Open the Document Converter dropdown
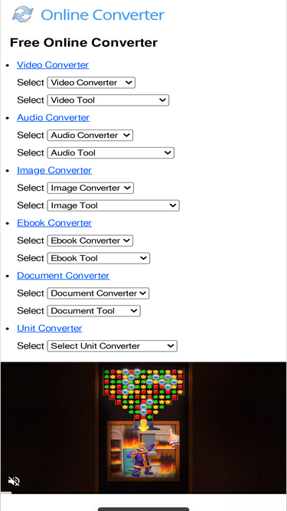Screen dimensions: 287x511 pyautogui.click(x=98, y=293)
